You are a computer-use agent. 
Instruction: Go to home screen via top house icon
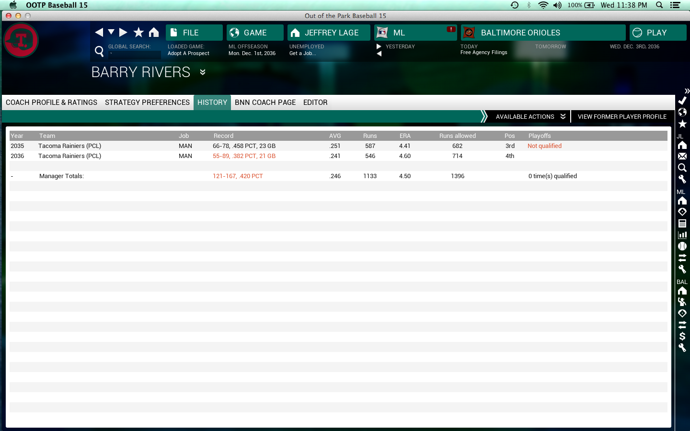coord(154,33)
